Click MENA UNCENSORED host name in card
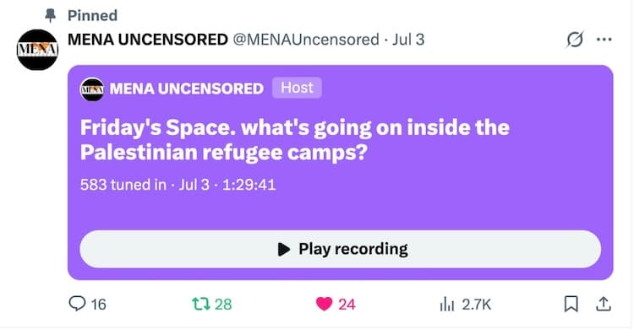This screenshot has height=329, width=634. (x=187, y=89)
